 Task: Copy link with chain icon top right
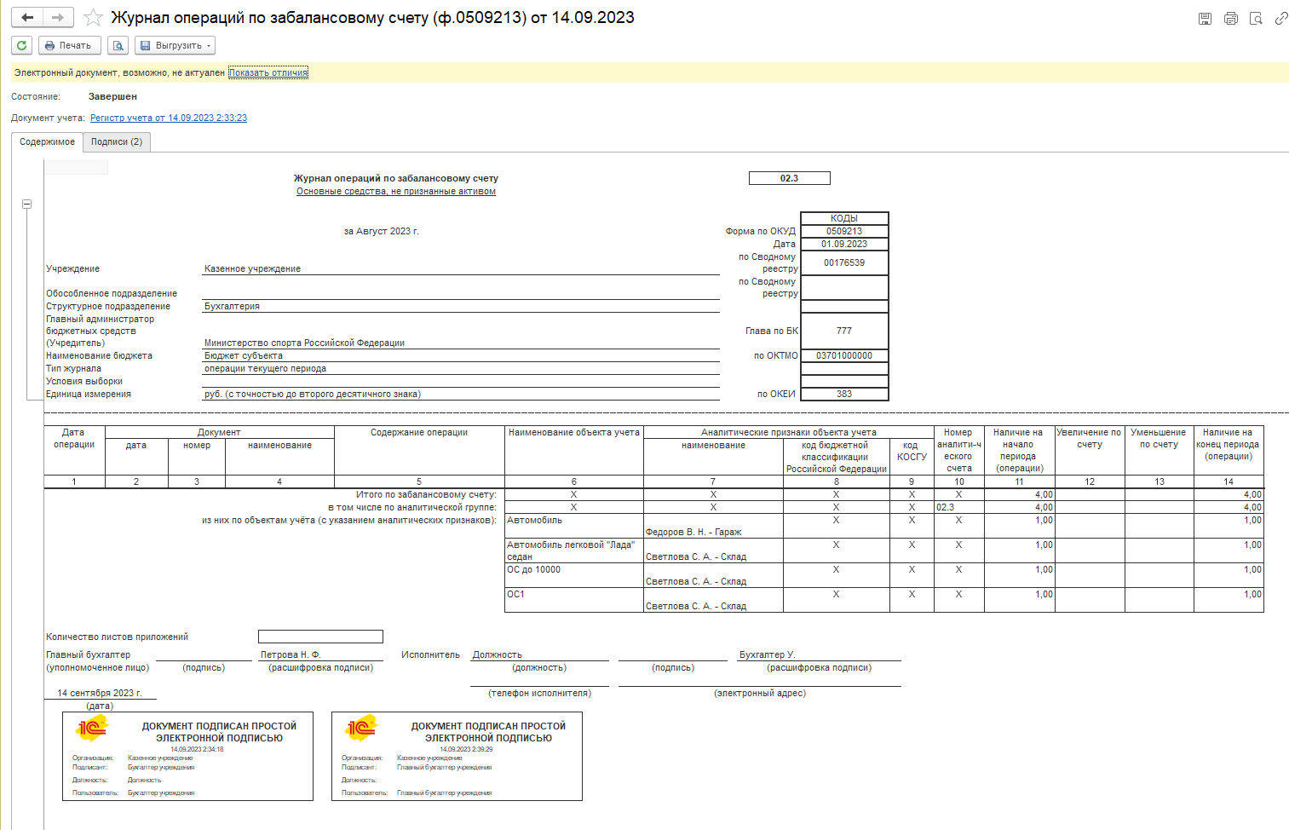1280,18
